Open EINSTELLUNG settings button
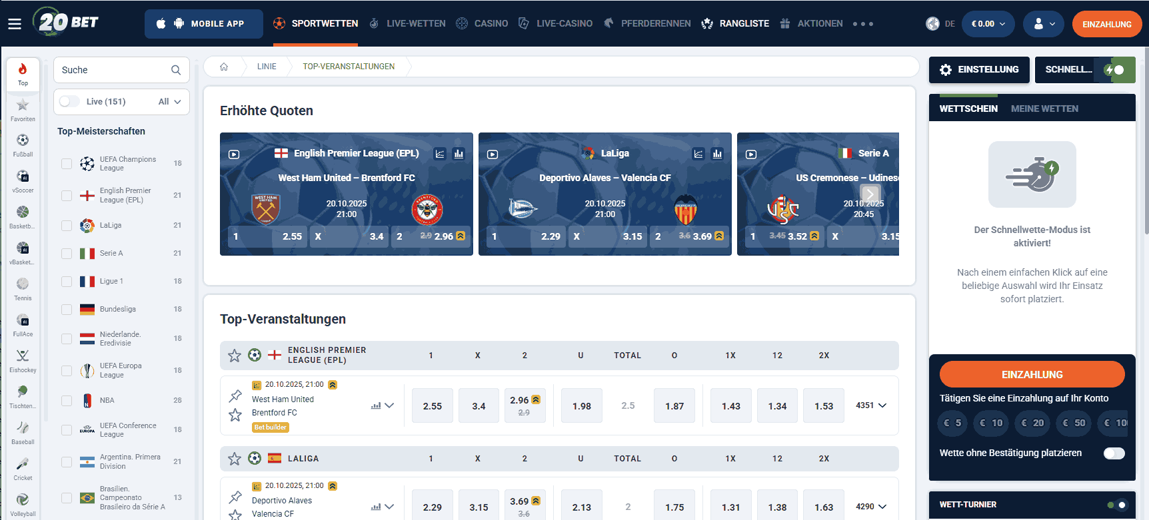This screenshot has width=1149, height=520. (x=979, y=70)
